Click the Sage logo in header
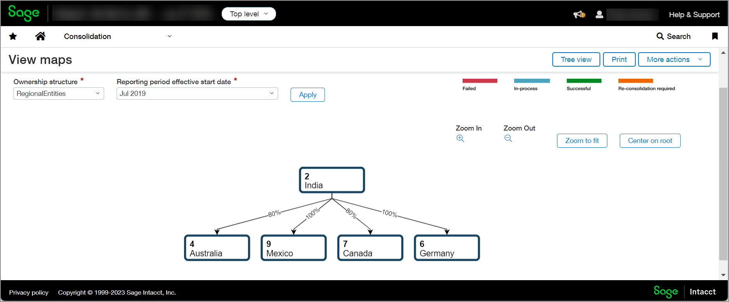This screenshot has width=729, height=302. pyautogui.click(x=23, y=13)
